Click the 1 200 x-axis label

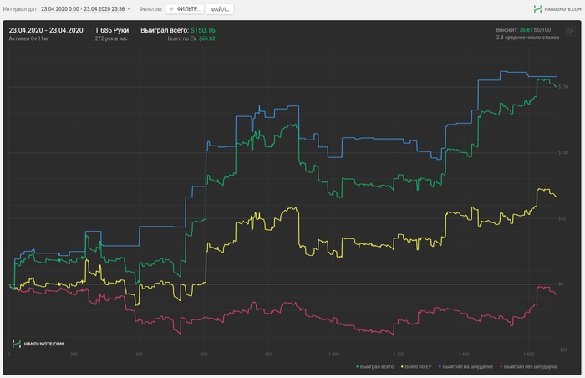(399, 354)
